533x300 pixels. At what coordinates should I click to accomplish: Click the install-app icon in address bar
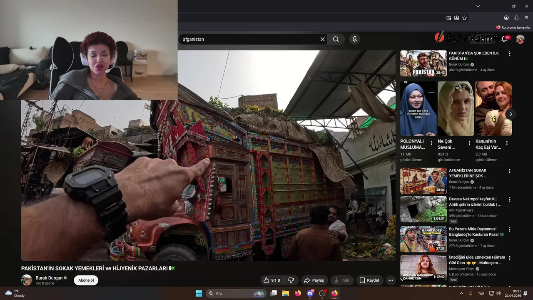pos(457,18)
